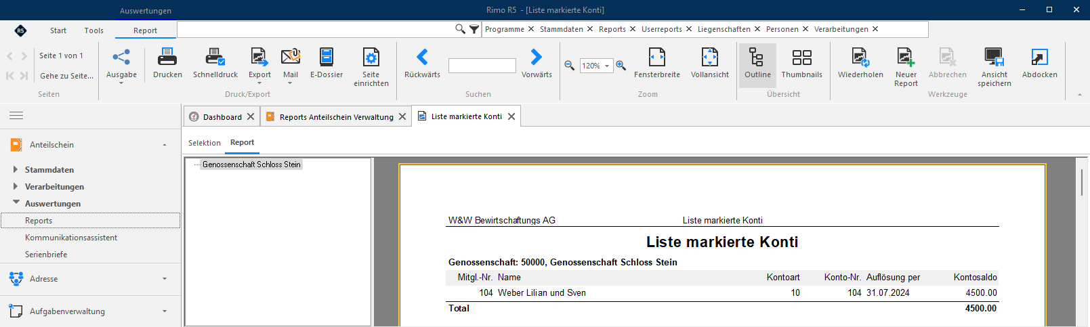Viewport: 1090px width, 327px height.
Task: Open the Export options
Action: [x=259, y=66]
